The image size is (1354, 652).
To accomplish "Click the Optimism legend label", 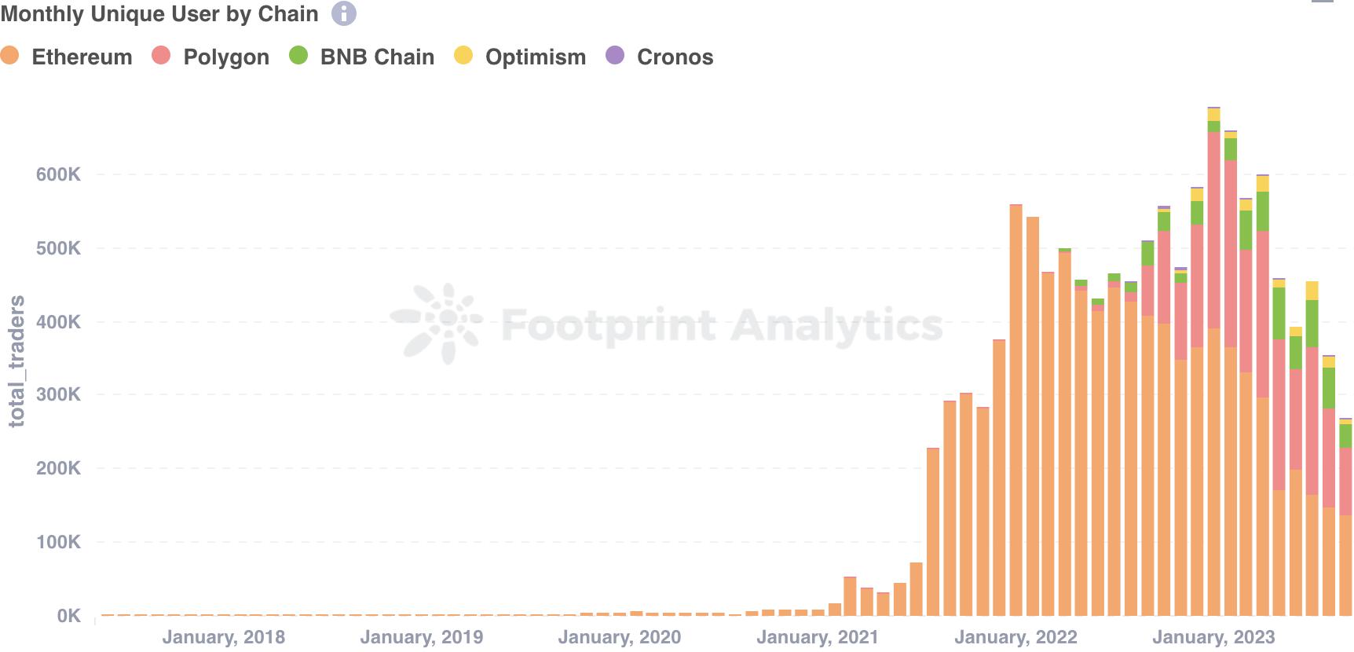I will 536,57.
